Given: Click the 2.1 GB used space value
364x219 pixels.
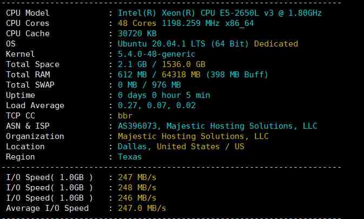Looking at the screenshot, I should [132, 64].
